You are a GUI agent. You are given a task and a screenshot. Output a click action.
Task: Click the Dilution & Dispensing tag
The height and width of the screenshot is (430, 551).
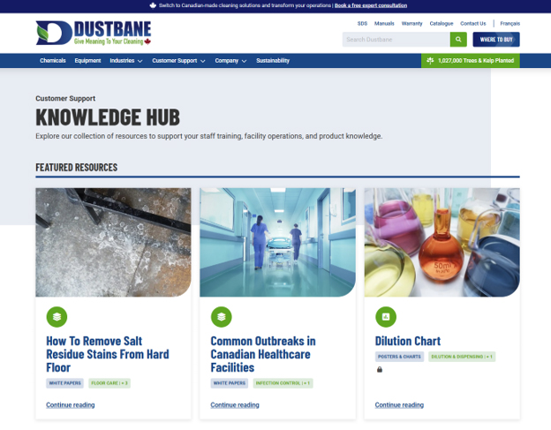point(462,357)
